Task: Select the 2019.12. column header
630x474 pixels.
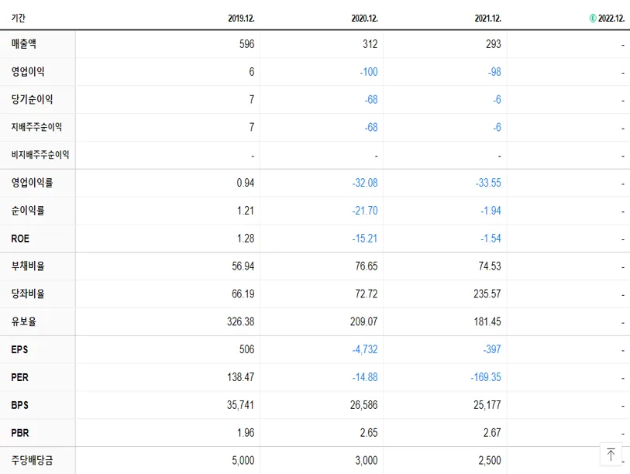Action: pos(241,19)
